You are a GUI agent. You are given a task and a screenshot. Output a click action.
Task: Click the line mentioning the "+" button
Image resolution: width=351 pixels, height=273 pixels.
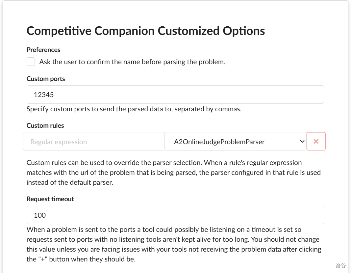81,259
